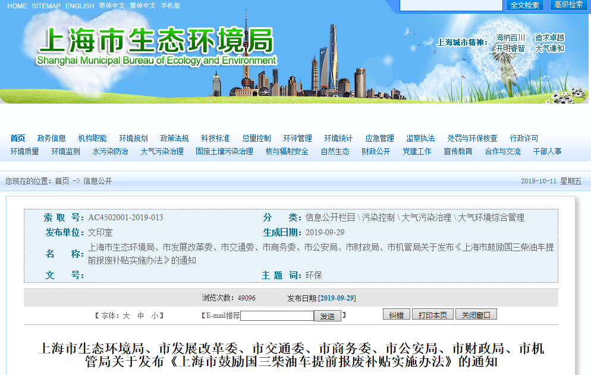Click the 关闭窗口 button
The width and height of the screenshot is (591, 375).
pyautogui.click(x=476, y=315)
